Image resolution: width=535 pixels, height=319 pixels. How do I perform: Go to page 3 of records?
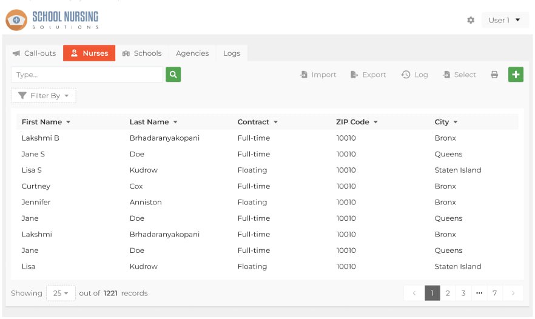click(463, 293)
